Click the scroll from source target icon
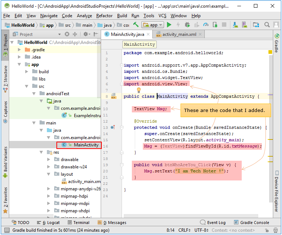 (x=67, y=34)
